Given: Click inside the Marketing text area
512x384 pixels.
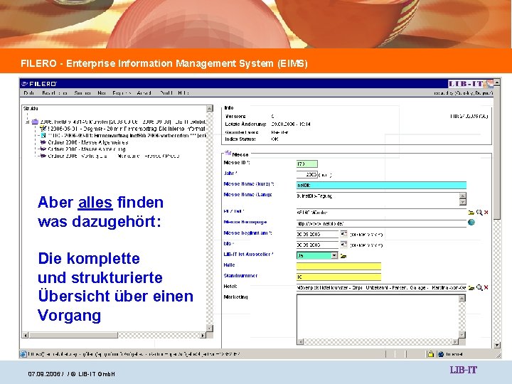Looking at the screenshot, I should coord(378,316).
